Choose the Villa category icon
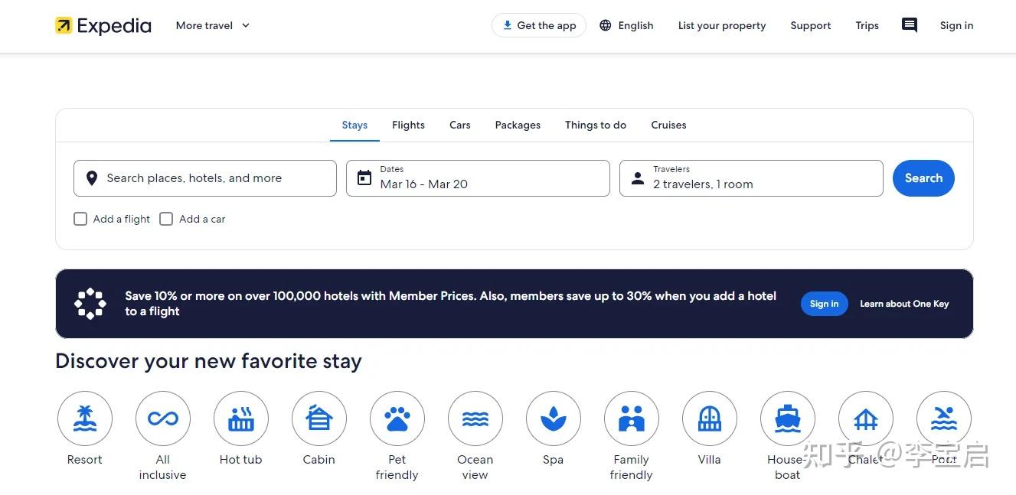1016x495 pixels. point(710,418)
